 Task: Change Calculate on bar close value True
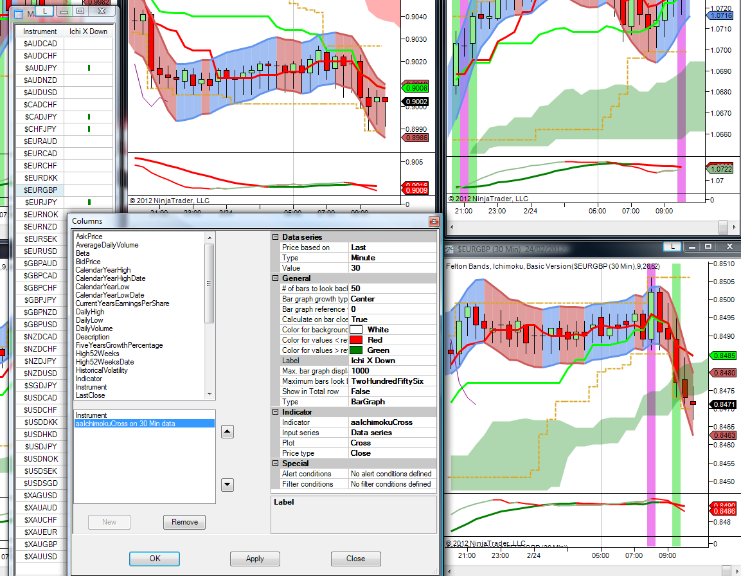392,319
